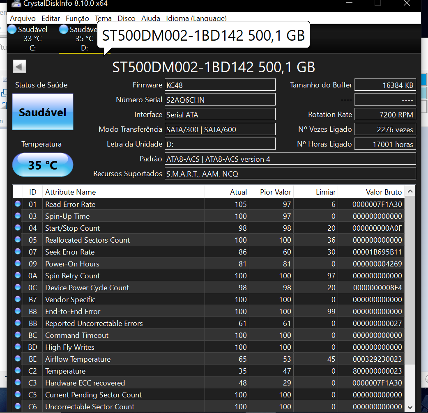The height and width of the screenshot is (413, 428).
Task: Select the Power-On Hours attribute name
Action: pyautogui.click(x=72, y=264)
